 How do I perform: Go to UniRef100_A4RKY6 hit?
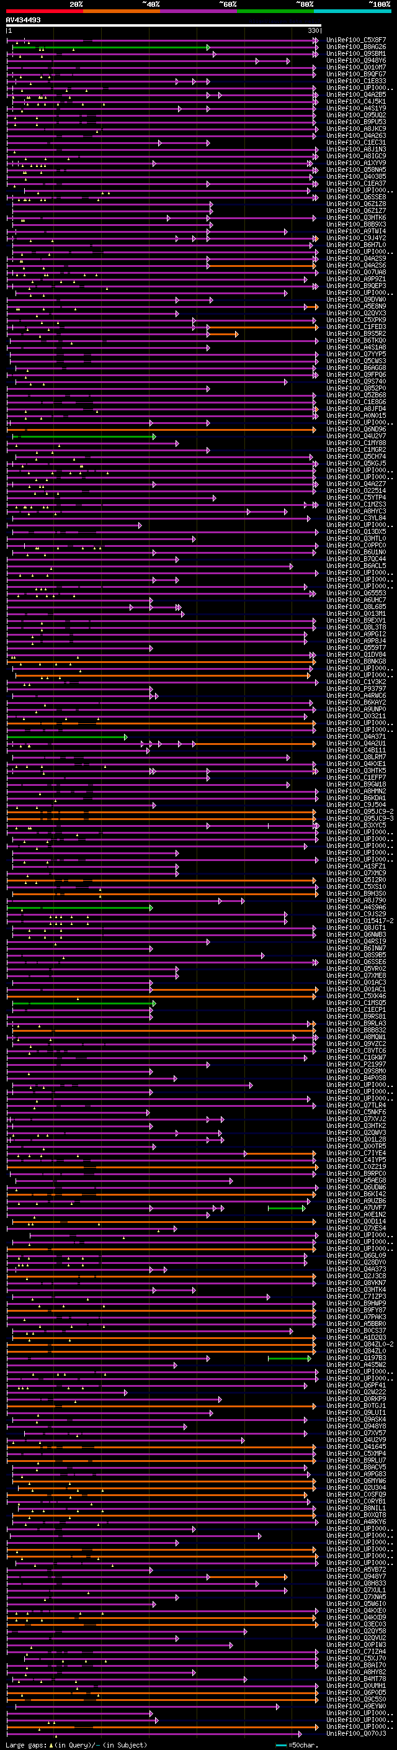(x=356, y=1522)
